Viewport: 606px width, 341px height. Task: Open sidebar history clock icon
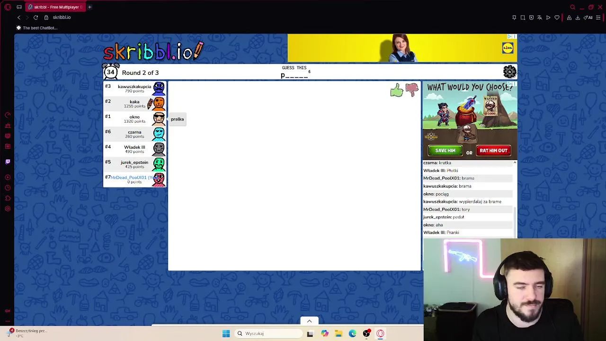pyautogui.click(x=8, y=188)
